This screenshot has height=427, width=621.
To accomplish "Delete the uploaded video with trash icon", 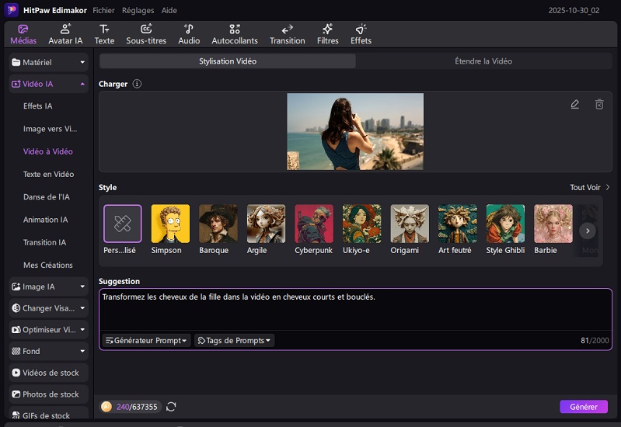I will pyautogui.click(x=599, y=104).
